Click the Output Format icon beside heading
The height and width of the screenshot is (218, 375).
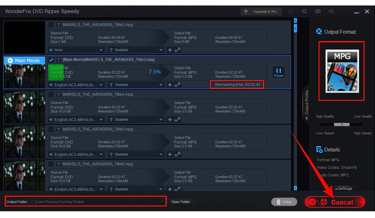[x=319, y=31]
